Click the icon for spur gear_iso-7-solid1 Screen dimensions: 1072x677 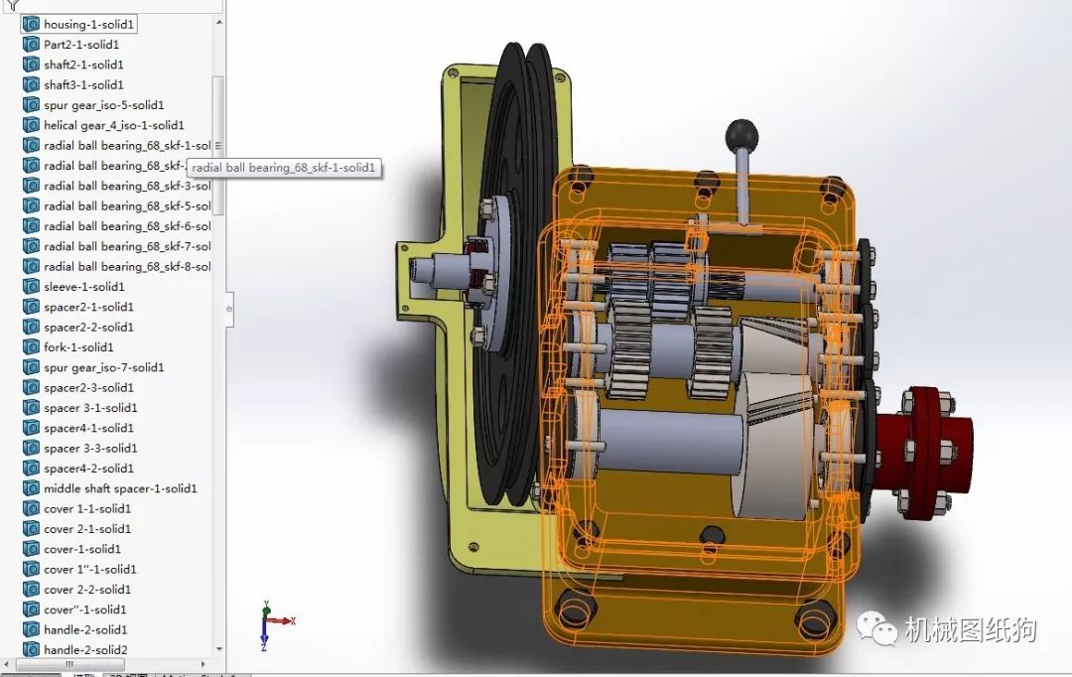(31, 367)
